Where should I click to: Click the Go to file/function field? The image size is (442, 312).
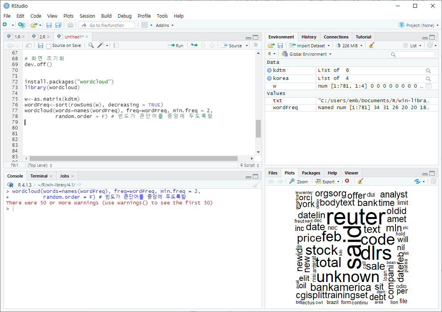(x=107, y=25)
